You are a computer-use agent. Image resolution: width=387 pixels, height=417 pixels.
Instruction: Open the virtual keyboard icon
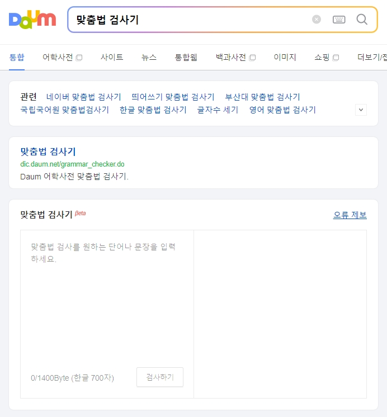(339, 20)
